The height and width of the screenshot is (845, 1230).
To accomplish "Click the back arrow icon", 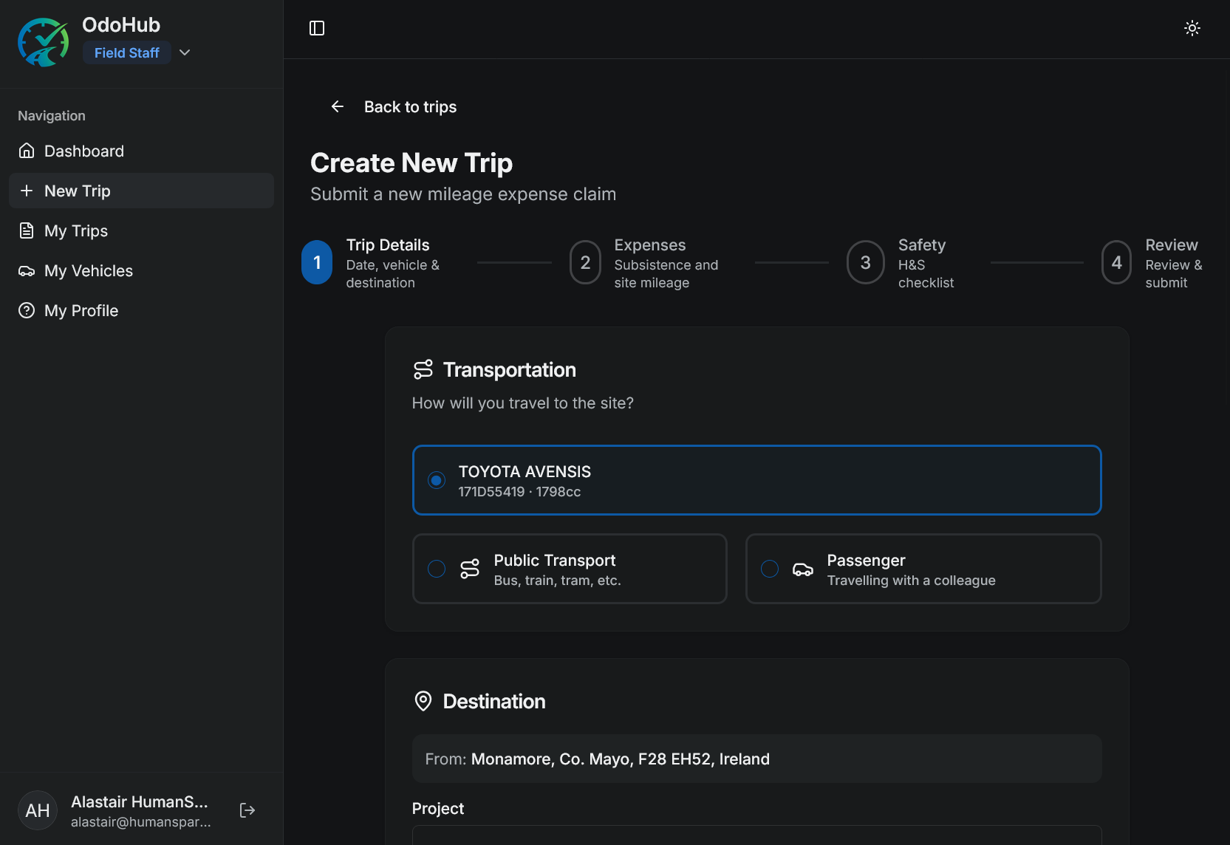I will [x=338, y=107].
